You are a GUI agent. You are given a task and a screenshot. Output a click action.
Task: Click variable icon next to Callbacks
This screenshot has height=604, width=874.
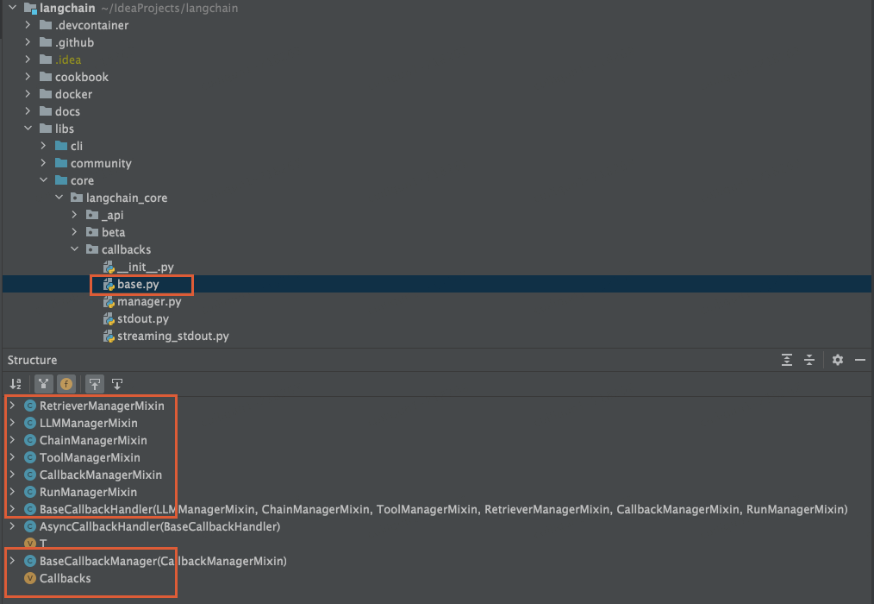pyautogui.click(x=30, y=578)
